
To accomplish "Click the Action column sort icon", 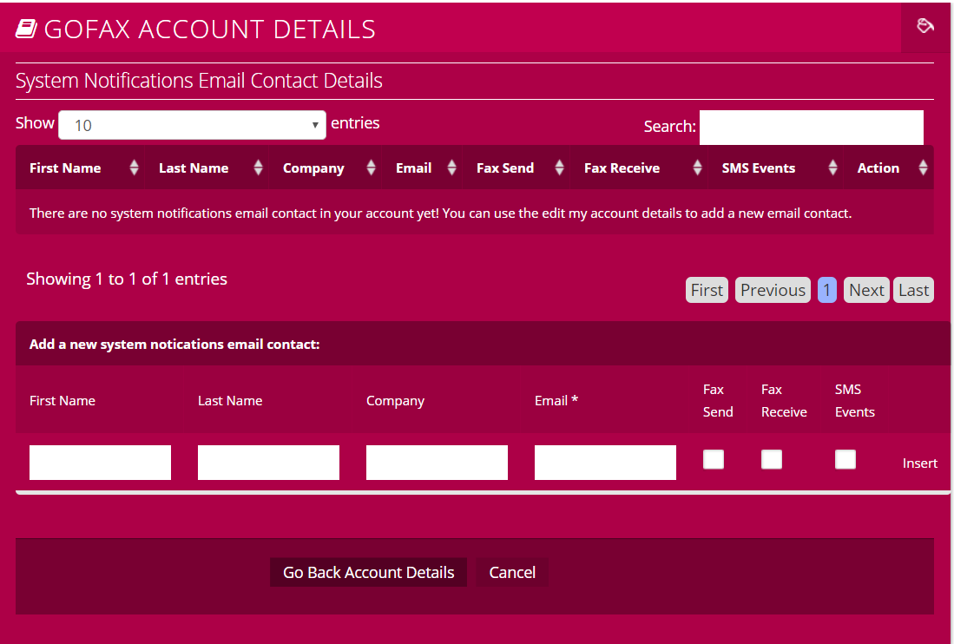I will pyautogui.click(x=922, y=168).
